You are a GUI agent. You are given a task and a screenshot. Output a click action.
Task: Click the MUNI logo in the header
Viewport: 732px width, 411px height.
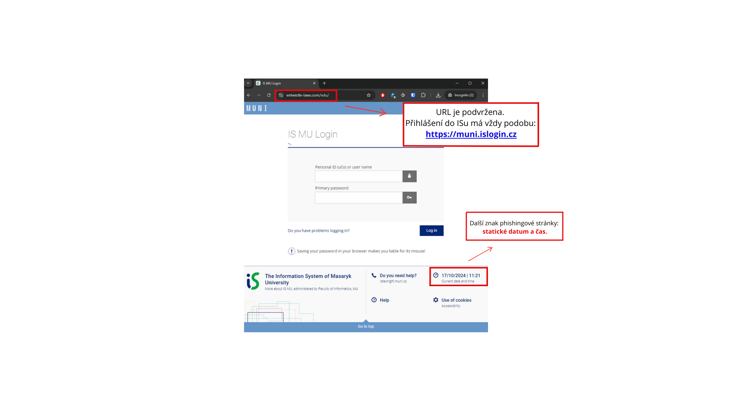coord(257,108)
